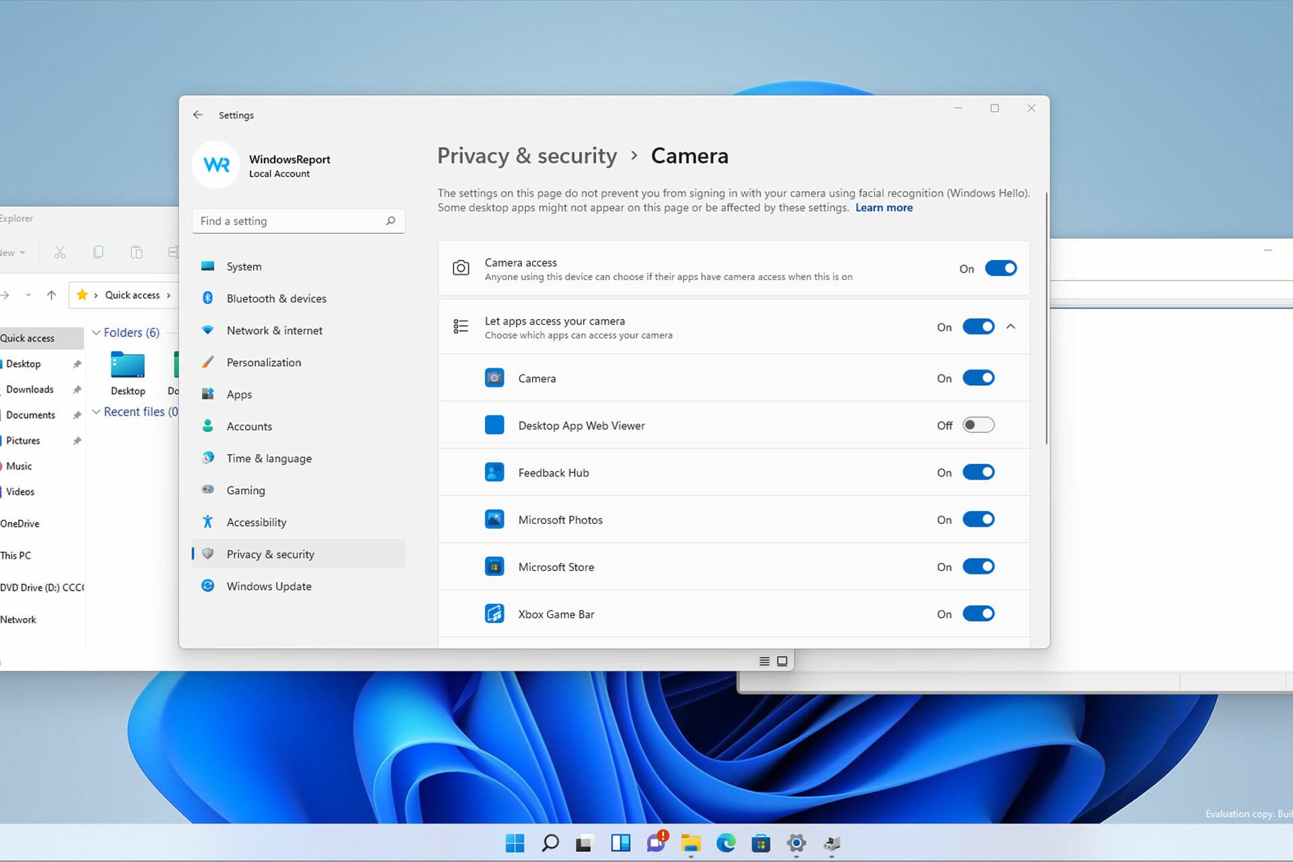Select Privacy & security in sidebar
The height and width of the screenshot is (862, 1293).
point(298,554)
